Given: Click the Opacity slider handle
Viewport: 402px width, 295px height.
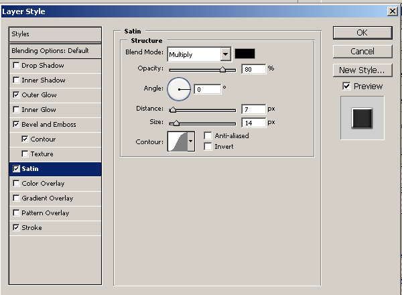Looking at the screenshot, I should pos(222,69).
